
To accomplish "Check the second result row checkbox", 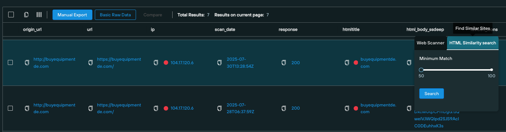I will click(x=10, y=108).
